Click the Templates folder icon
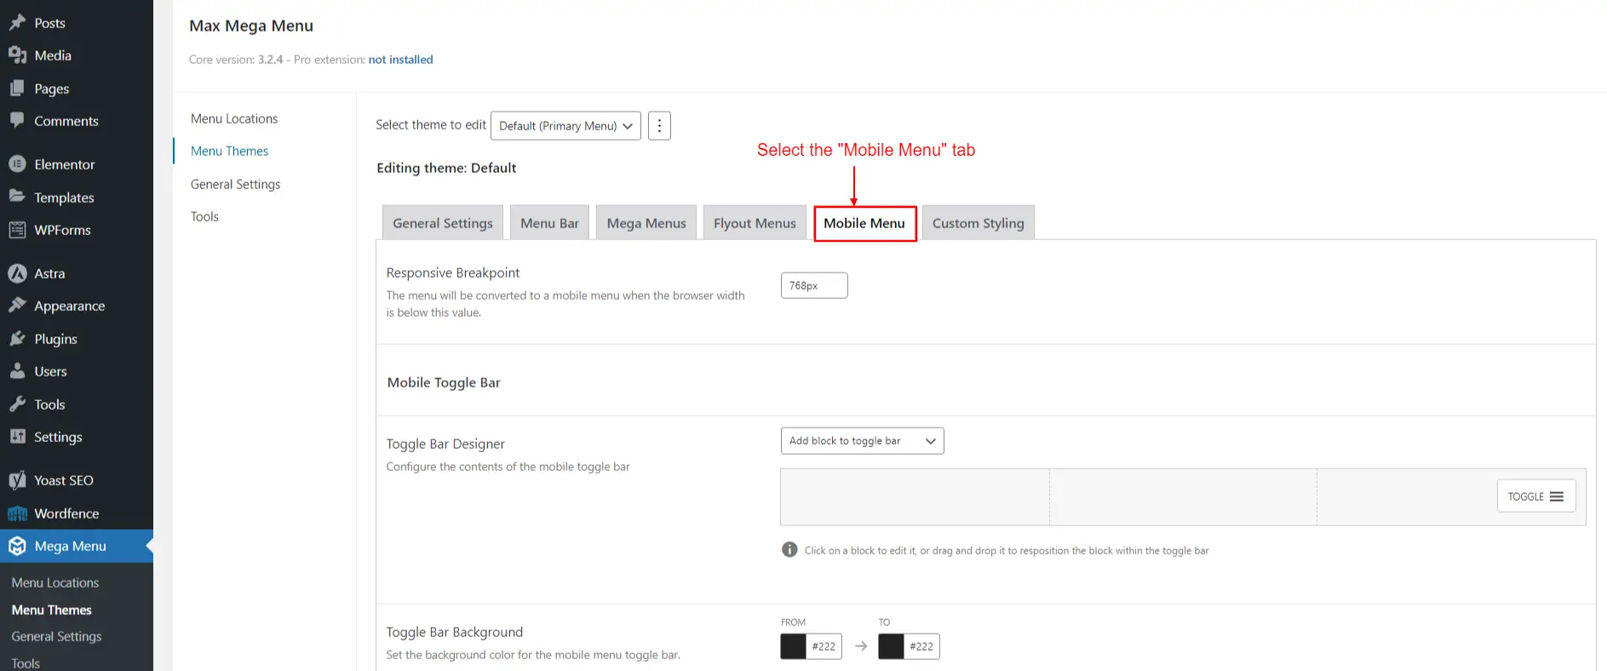 tap(17, 197)
